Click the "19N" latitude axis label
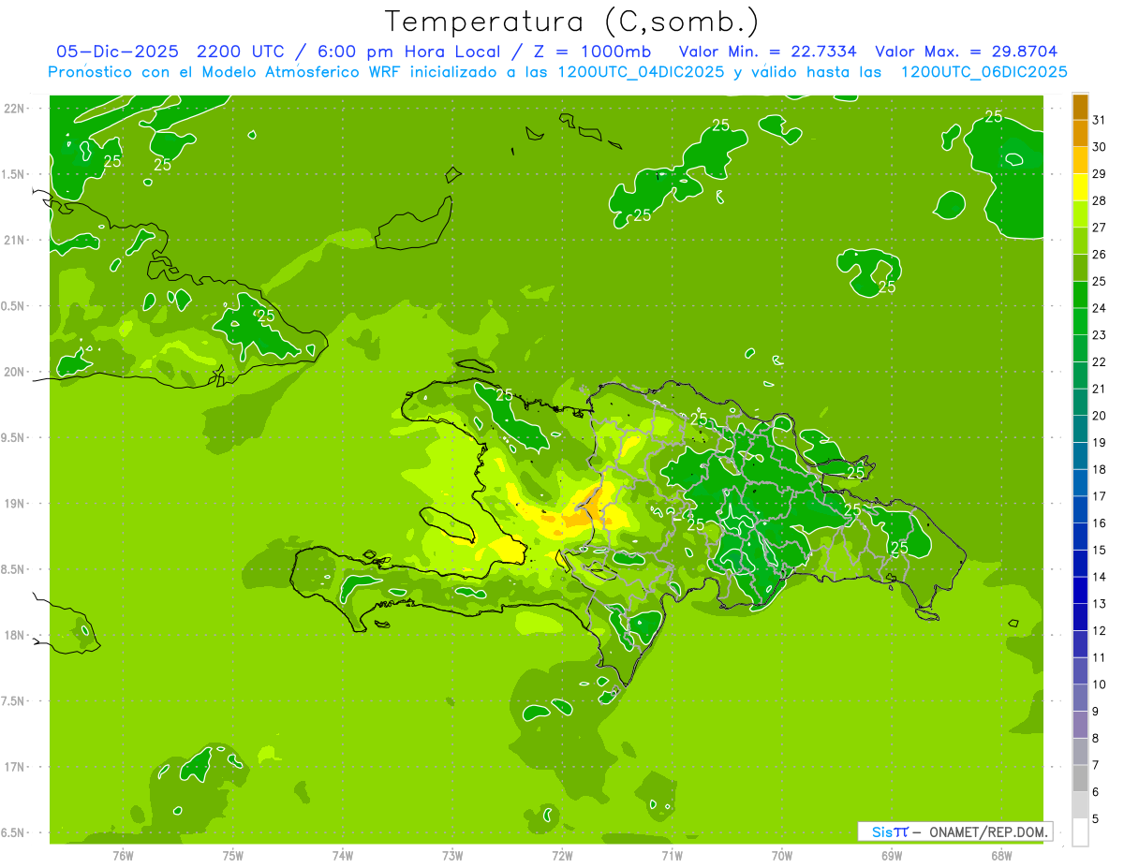 [x=16, y=504]
